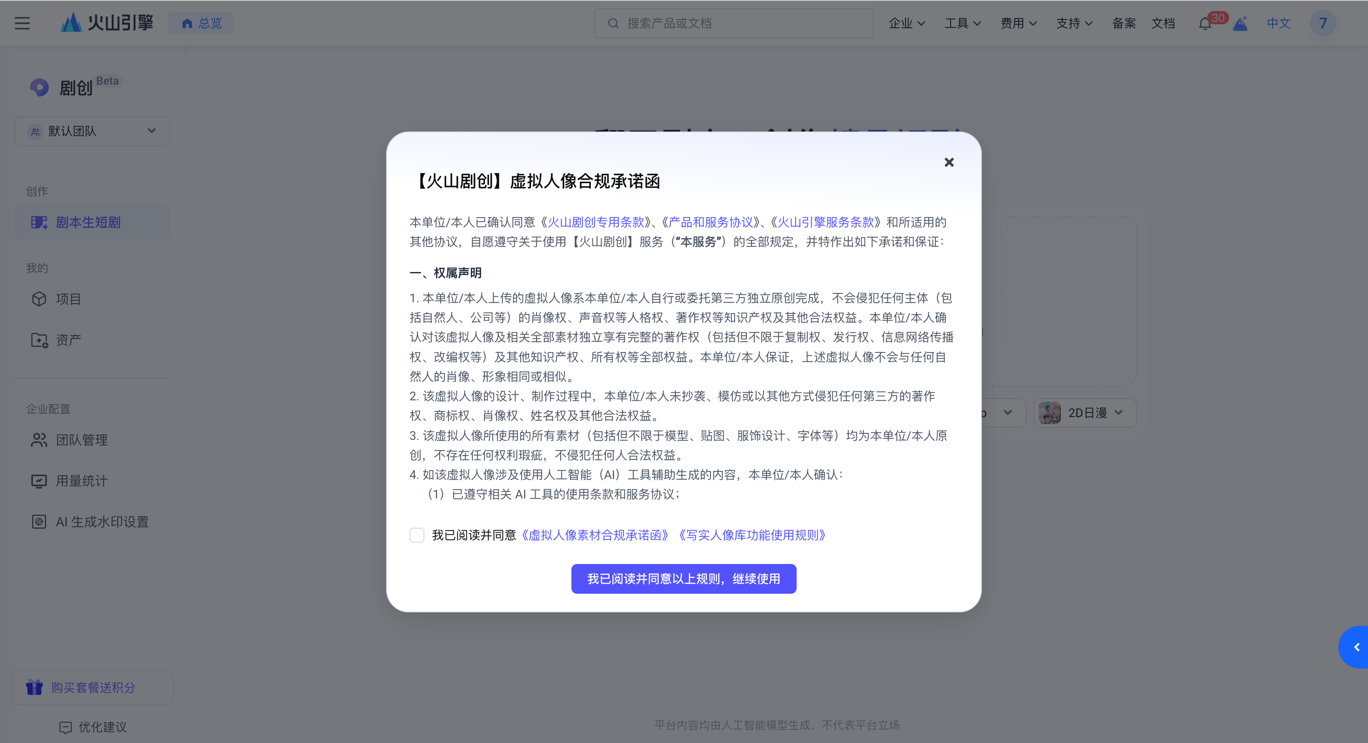Expand the 企业 menu
Screen dimensions: 1368x743
point(907,23)
